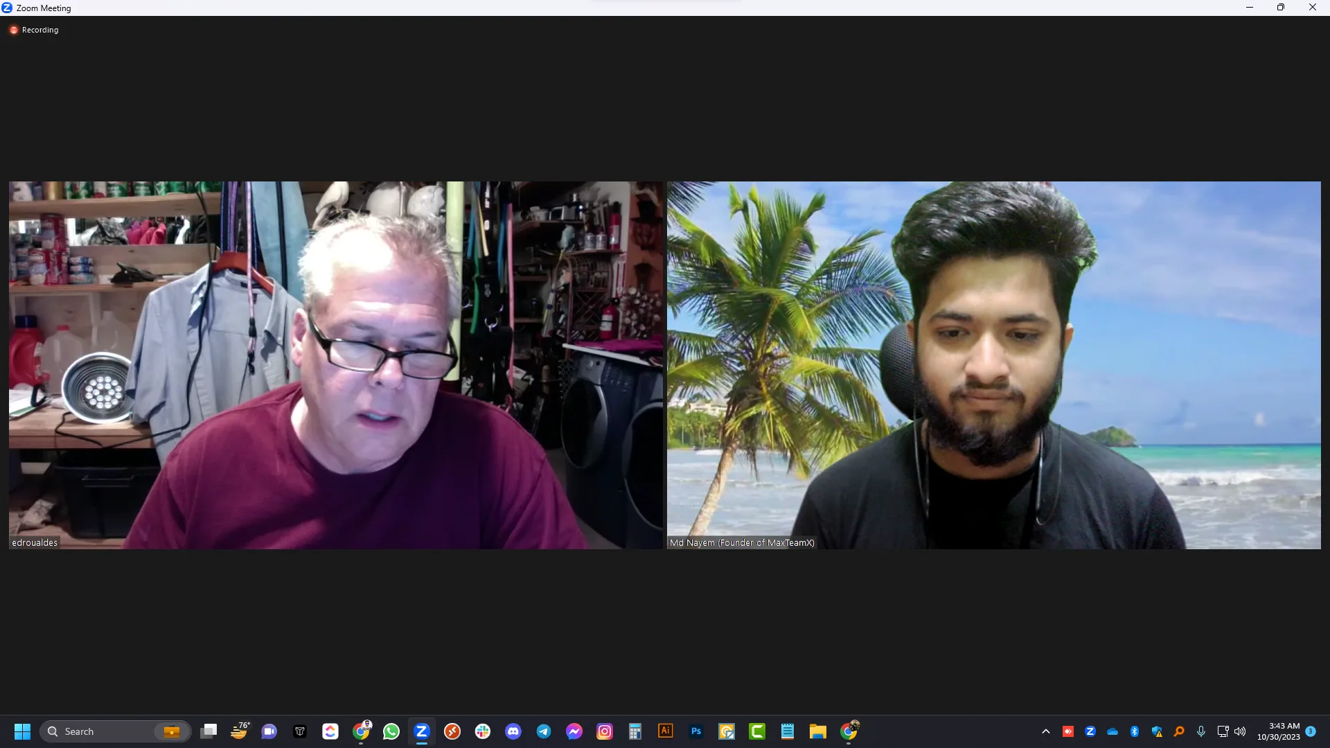The image size is (1330, 748).
Task: Select Md Nayem video tile
Action: [x=993, y=365]
